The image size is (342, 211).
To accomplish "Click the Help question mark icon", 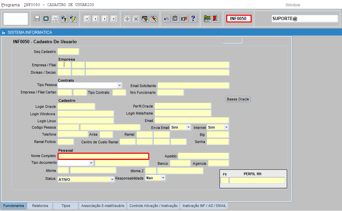I will click(x=193, y=18).
